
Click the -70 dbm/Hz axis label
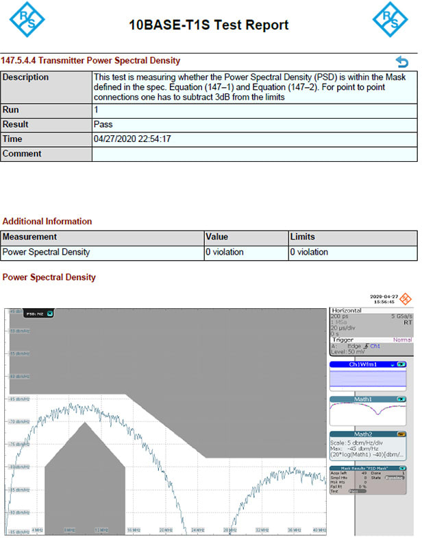(20, 421)
